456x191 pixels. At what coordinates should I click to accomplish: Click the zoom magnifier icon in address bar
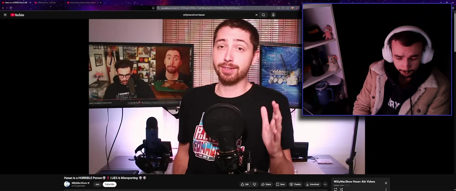click(283, 8)
